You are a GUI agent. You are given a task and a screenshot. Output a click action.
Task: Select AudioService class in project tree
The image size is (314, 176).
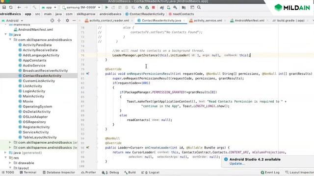tap(34, 66)
